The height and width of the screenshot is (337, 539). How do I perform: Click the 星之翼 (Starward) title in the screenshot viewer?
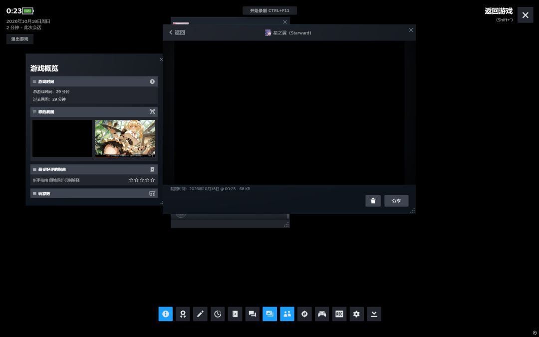(288, 32)
